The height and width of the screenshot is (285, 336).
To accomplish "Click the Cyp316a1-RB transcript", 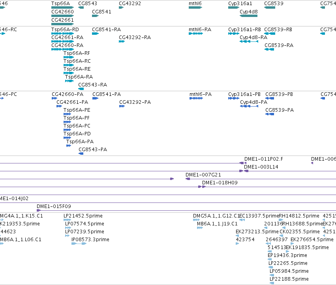I will click(x=234, y=34).
